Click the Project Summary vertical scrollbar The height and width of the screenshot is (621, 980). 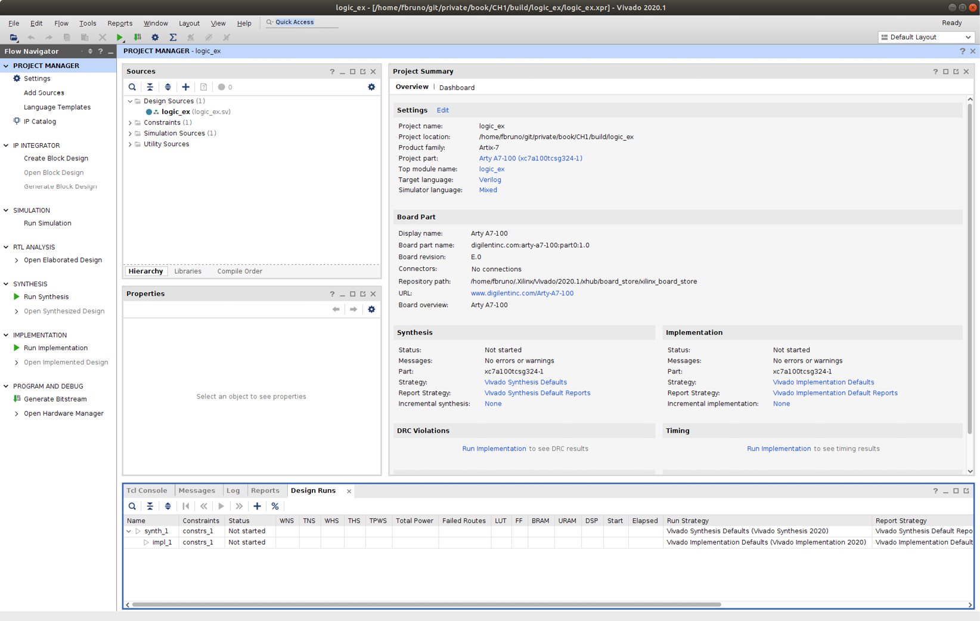click(970, 268)
